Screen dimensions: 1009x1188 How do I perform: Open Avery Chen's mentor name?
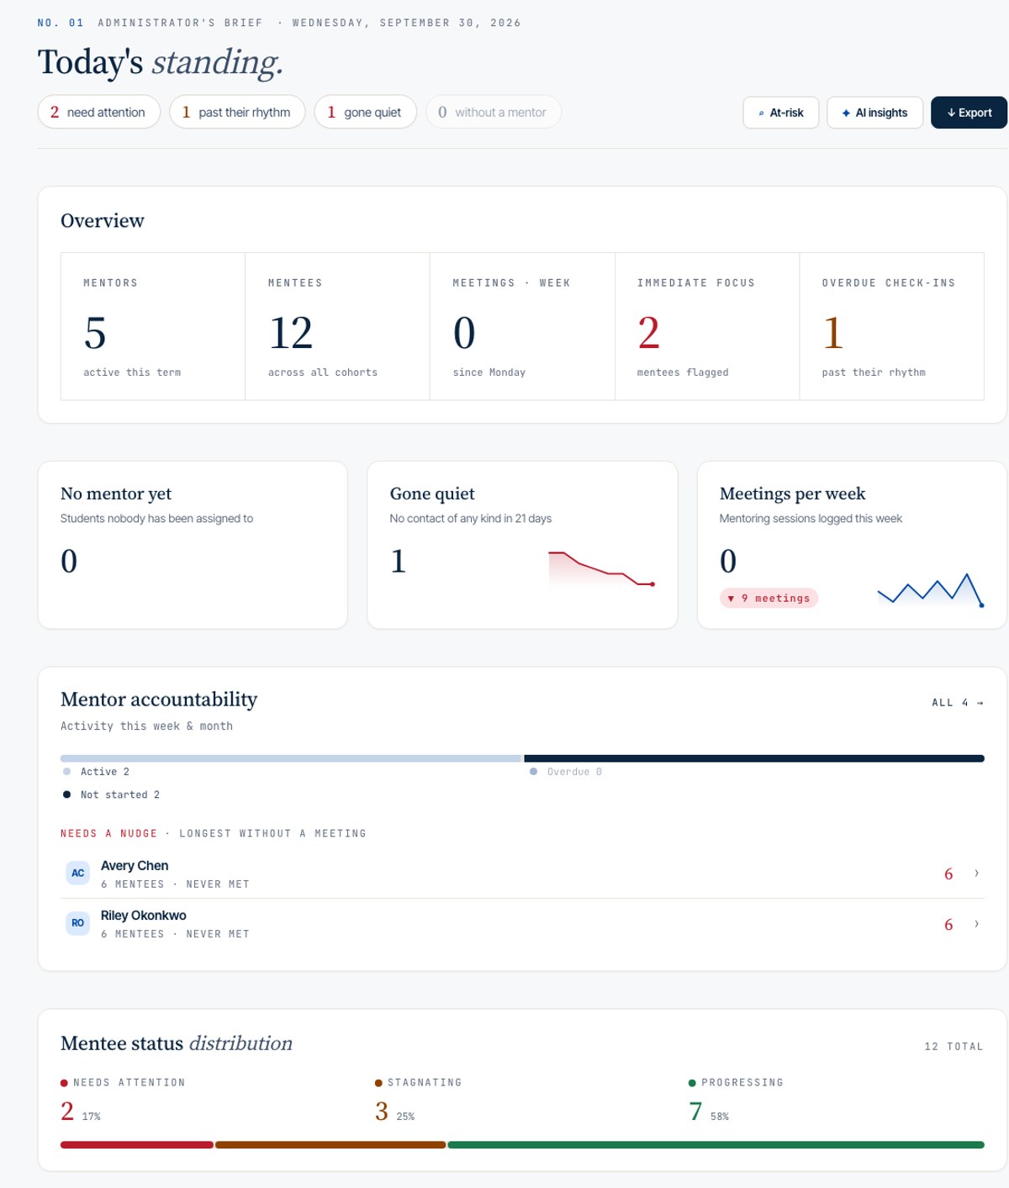[x=135, y=865]
